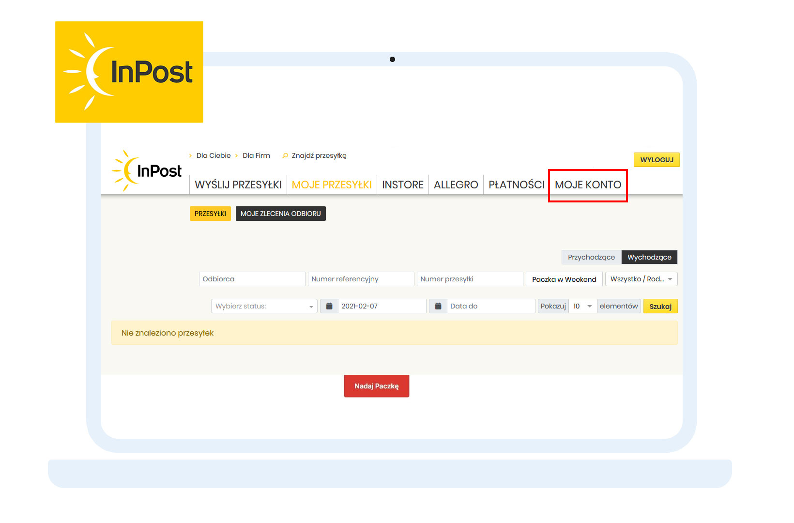
Task: Click the 2021-02-07 start date field
Action: coord(382,306)
